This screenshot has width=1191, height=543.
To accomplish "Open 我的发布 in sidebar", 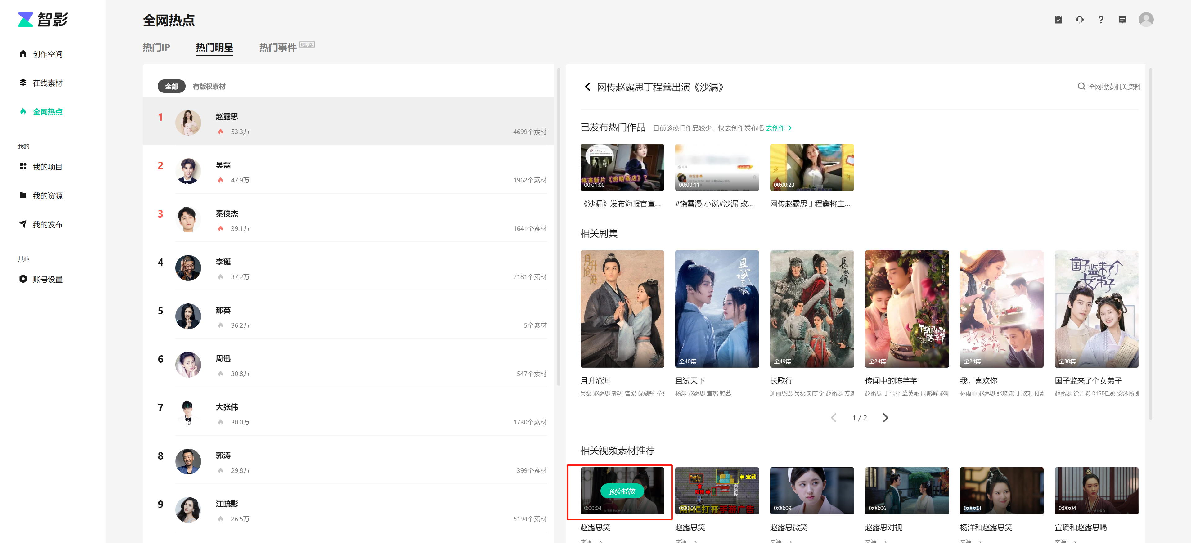I will pos(41,225).
